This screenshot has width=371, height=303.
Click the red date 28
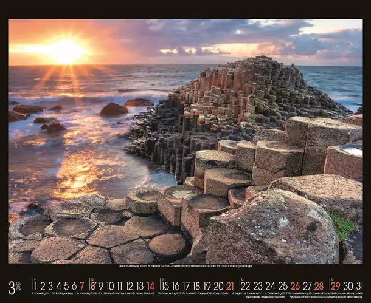click(319, 286)
